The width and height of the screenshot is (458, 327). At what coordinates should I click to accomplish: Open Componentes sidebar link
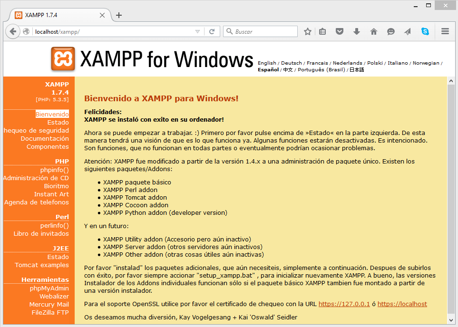click(x=48, y=146)
